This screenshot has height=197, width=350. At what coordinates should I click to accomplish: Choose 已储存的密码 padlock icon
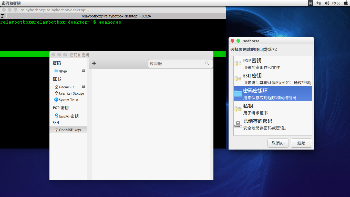(x=238, y=124)
